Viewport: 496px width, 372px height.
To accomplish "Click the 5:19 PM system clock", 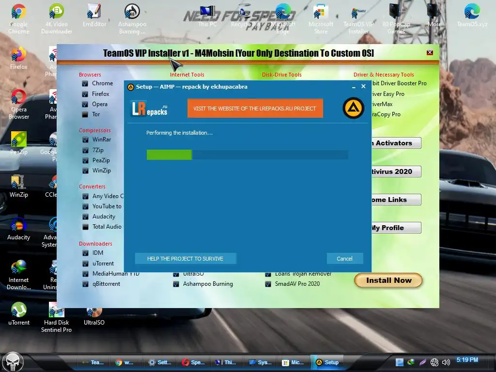I will click(x=467, y=360).
